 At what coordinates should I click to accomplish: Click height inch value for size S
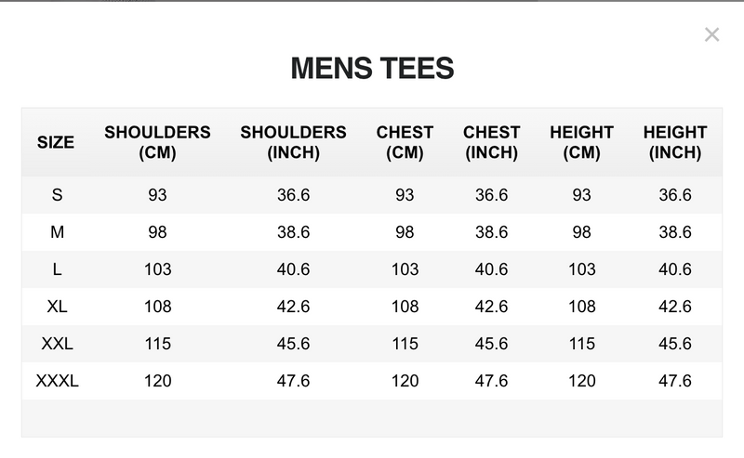pos(674,195)
